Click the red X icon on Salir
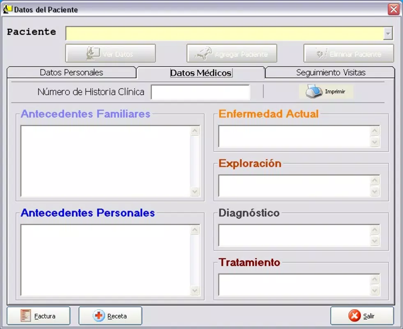 point(355,315)
